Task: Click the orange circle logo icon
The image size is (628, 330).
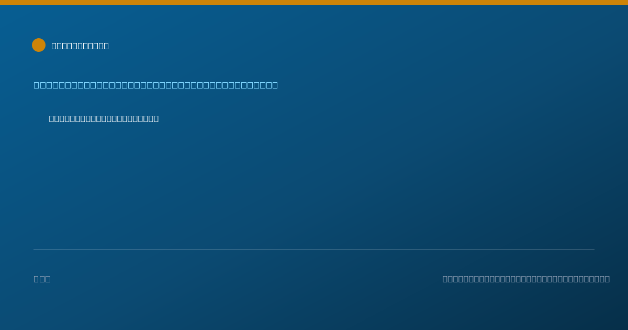Action: click(39, 45)
